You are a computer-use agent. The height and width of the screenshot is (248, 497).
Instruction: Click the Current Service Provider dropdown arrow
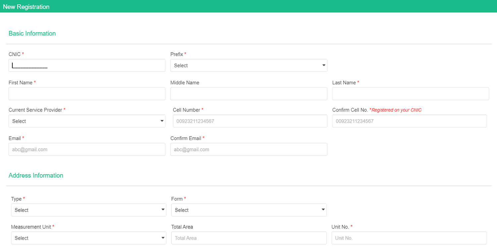[162, 121]
